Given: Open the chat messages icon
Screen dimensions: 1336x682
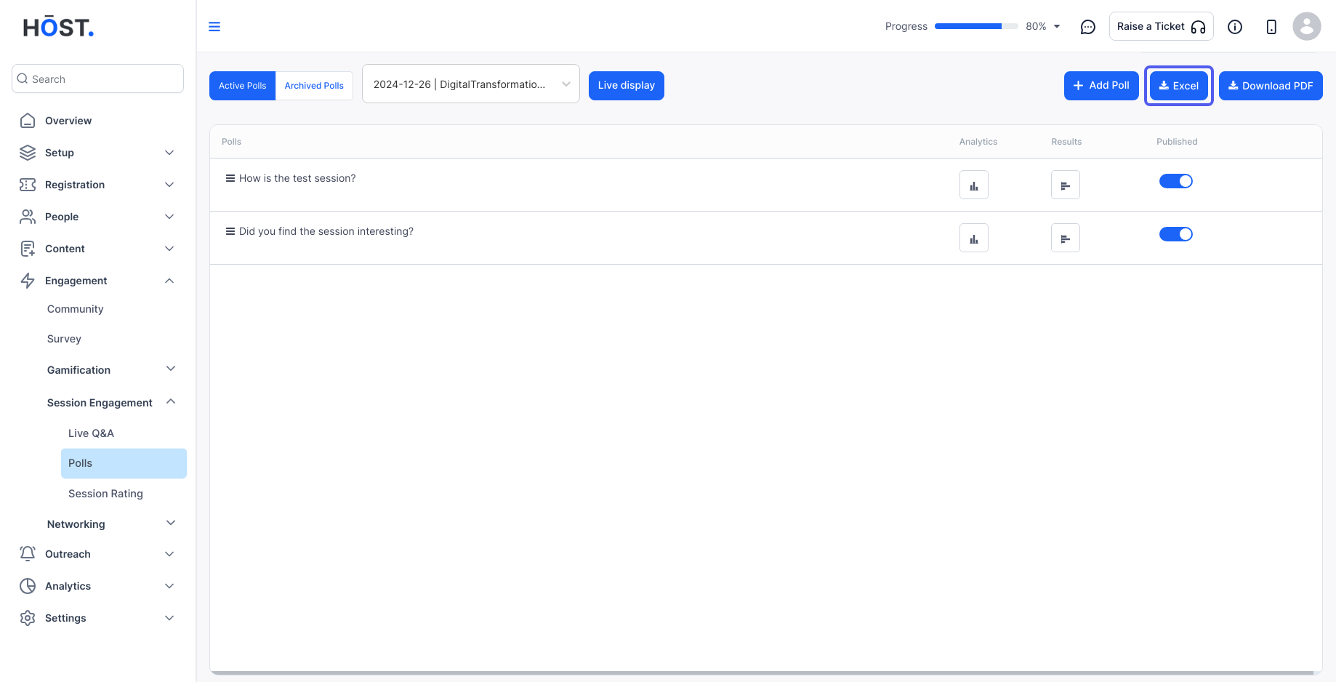Looking at the screenshot, I should click(x=1087, y=27).
